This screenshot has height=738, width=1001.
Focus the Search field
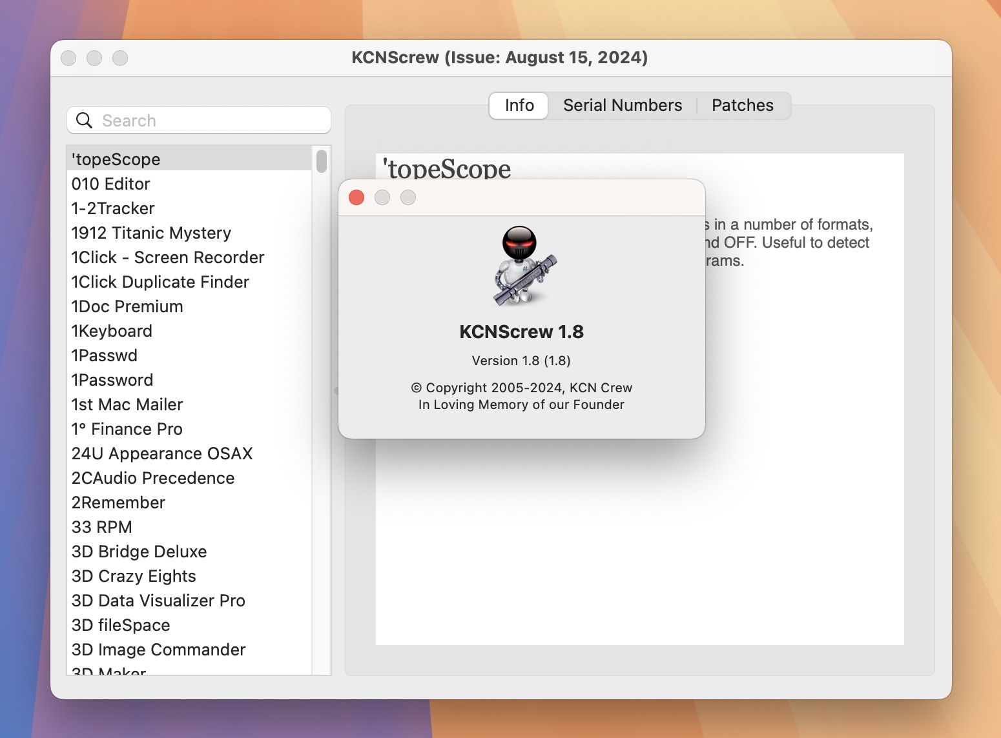point(199,121)
